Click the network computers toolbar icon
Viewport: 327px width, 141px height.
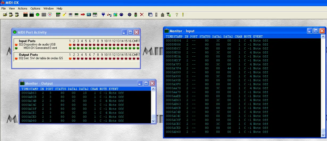[x=169, y=15]
